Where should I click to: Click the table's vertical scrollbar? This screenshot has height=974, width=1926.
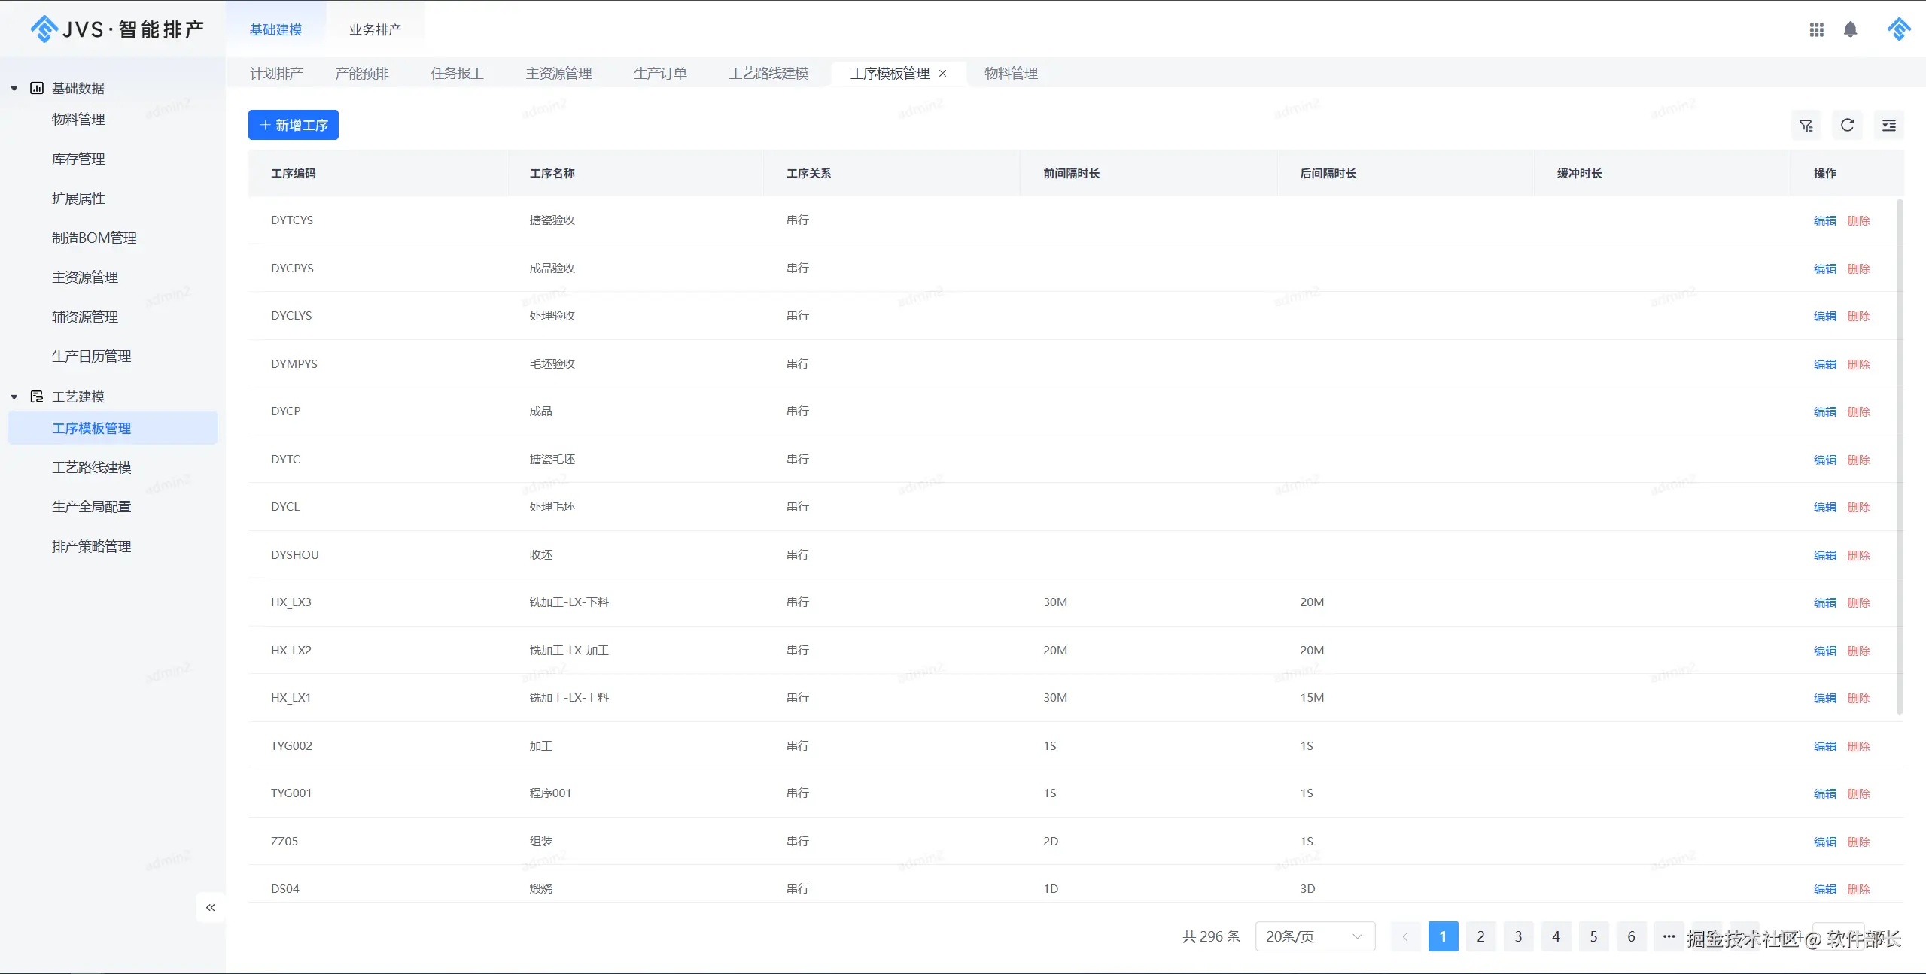[x=1899, y=451]
